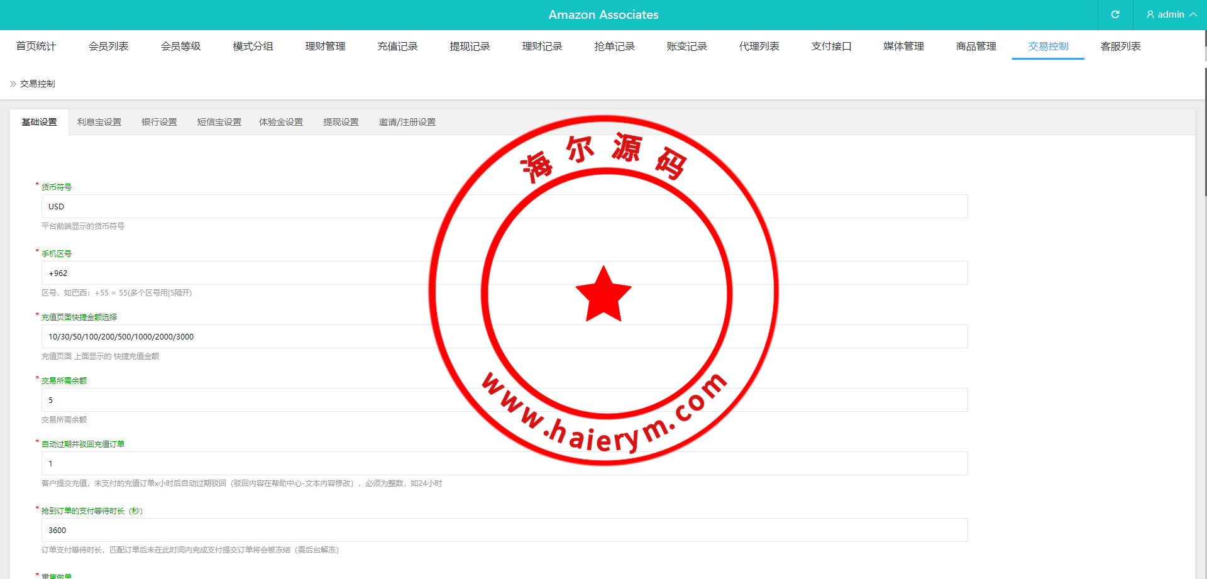Click the 自动过期并驳回充值订单 input field
Viewport: 1207px width, 579px height.
[x=504, y=463]
